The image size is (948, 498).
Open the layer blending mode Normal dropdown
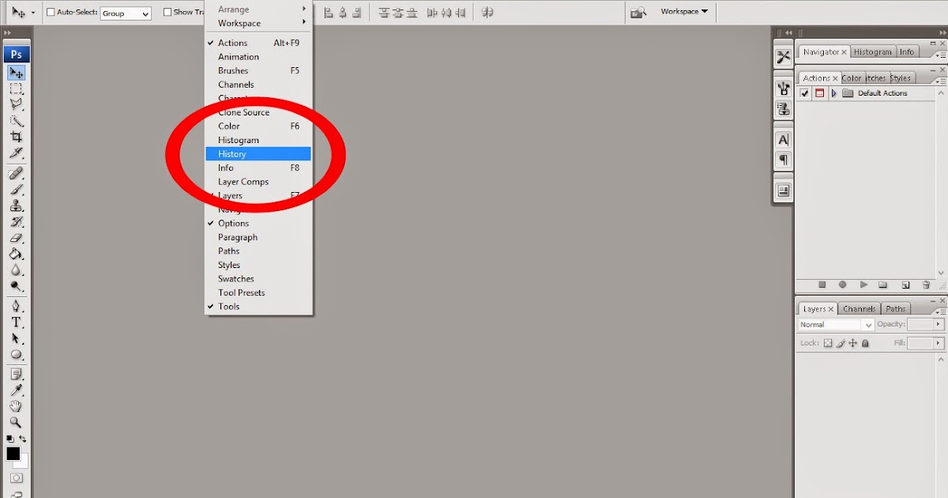(x=836, y=325)
